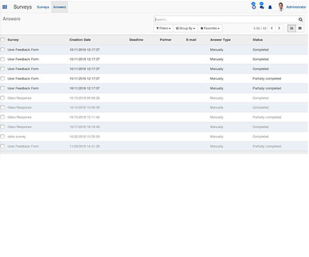The width and height of the screenshot is (309, 257).
Task: Click the notification bell icon
Action: coord(270,7)
